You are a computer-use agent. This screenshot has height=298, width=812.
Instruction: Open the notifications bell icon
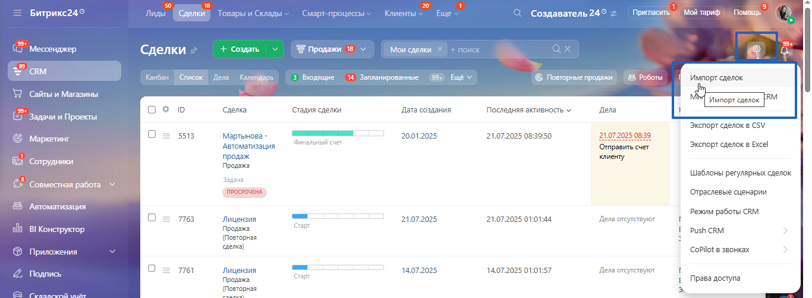pos(785,51)
